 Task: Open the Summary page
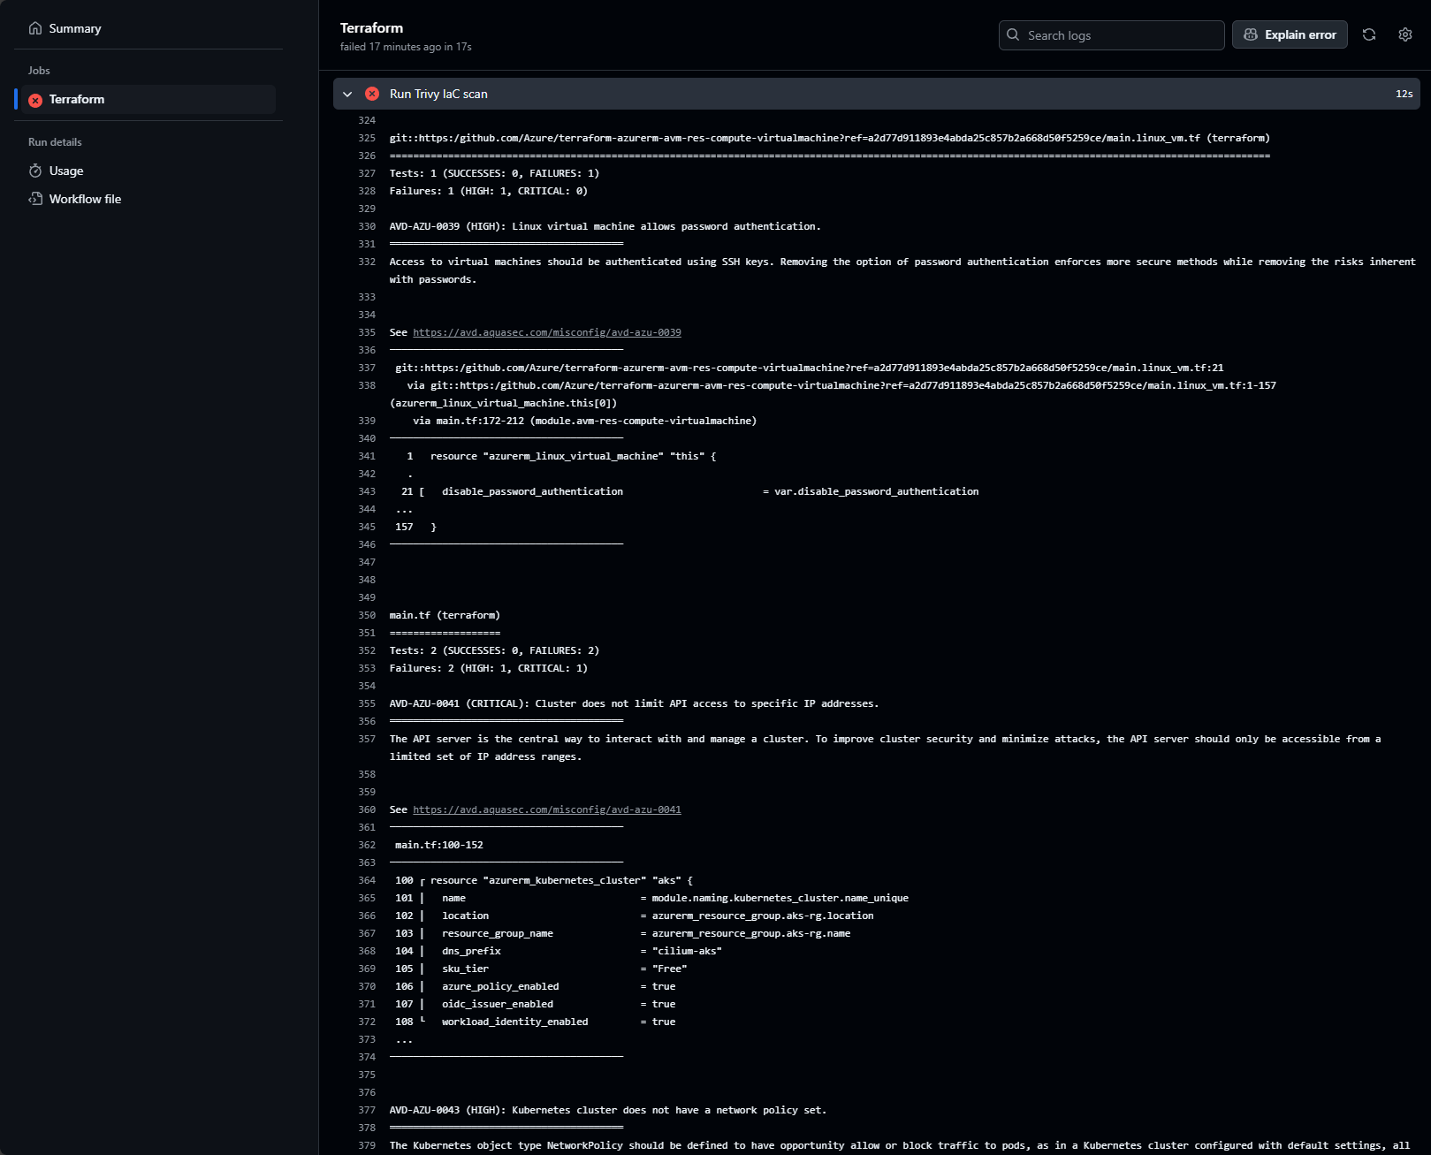[x=75, y=28]
